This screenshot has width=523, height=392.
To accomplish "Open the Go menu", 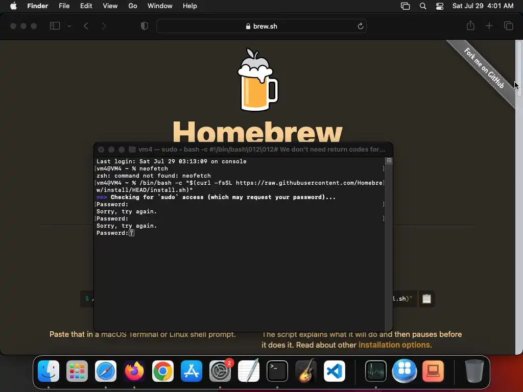I will coord(133,6).
